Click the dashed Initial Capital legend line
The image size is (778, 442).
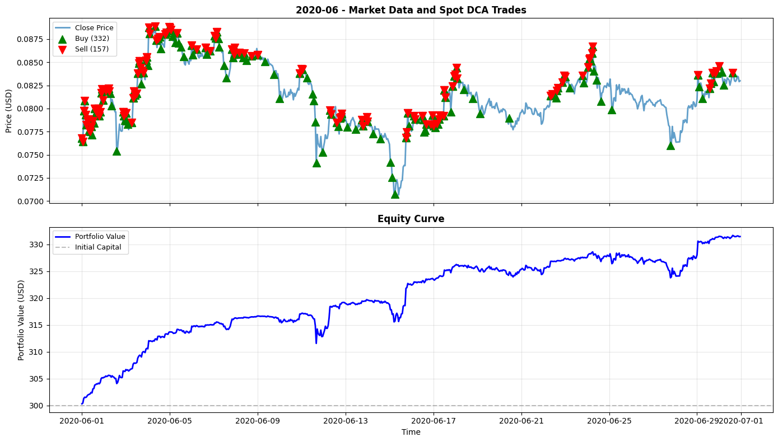pos(62,247)
